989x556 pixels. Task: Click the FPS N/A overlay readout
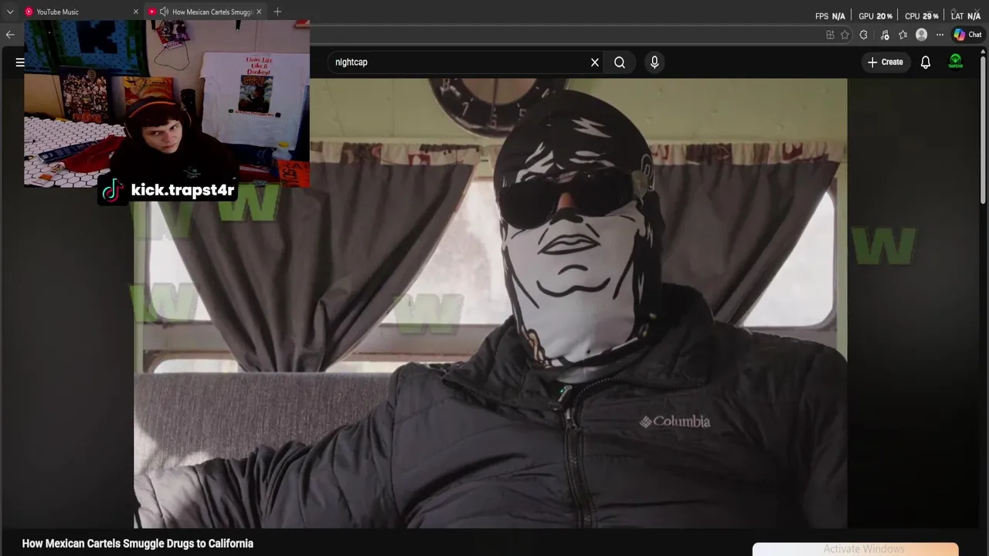[830, 16]
